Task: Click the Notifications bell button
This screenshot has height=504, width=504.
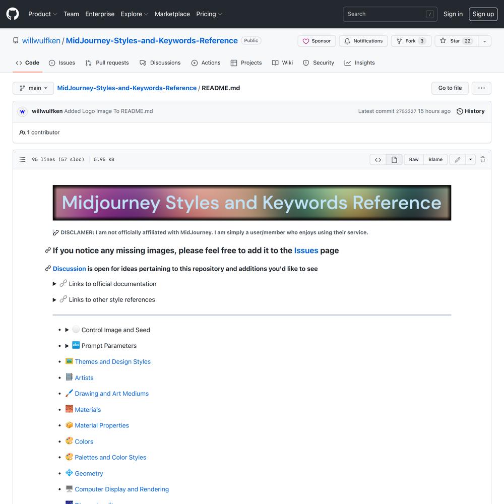Action: tap(363, 41)
